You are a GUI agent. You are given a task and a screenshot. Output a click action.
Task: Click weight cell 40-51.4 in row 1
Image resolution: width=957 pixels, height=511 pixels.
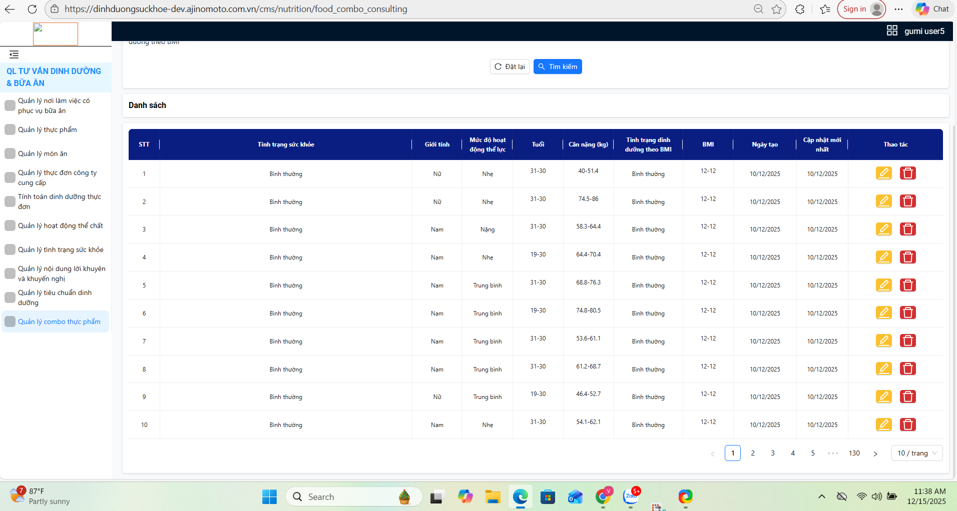(x=588, y=171)
